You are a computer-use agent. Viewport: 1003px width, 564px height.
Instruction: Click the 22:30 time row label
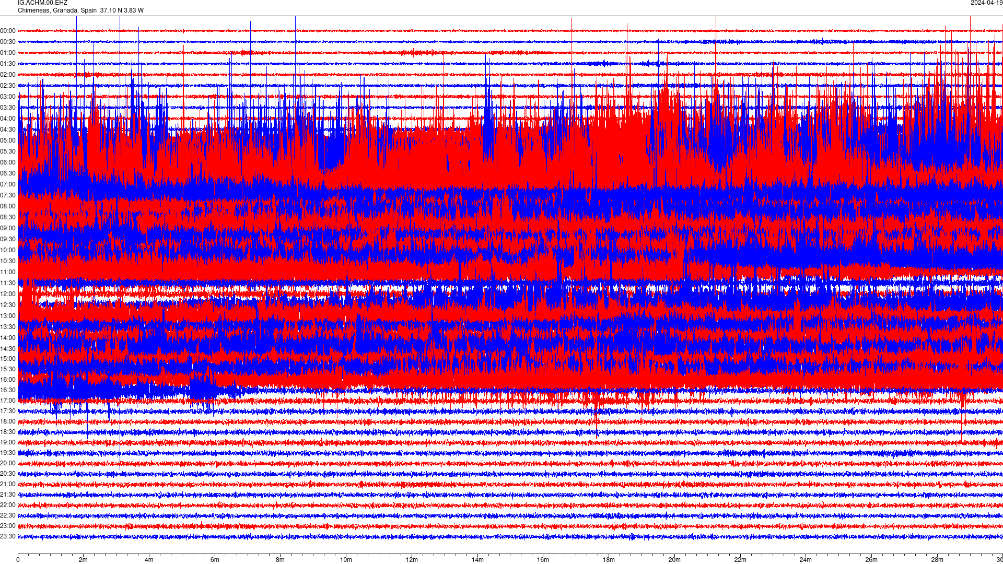(x=8, y=515)
